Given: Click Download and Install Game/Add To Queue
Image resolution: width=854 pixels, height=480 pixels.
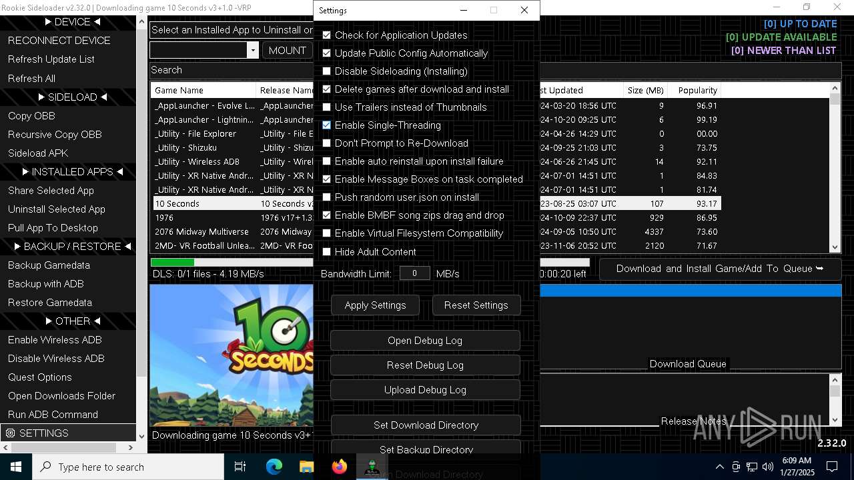Looking at the screenshot, I should pyautogui.click(x=720, y=269).
